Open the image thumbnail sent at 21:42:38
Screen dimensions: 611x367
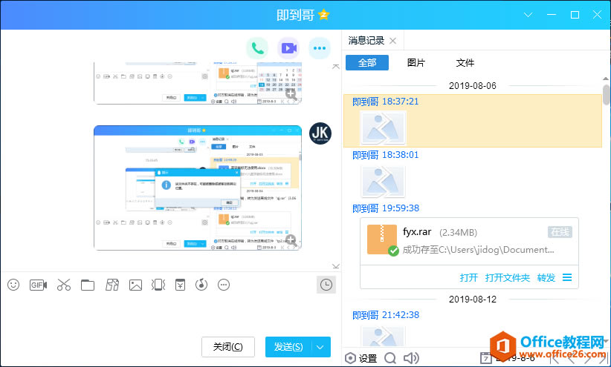coord(383,336)
